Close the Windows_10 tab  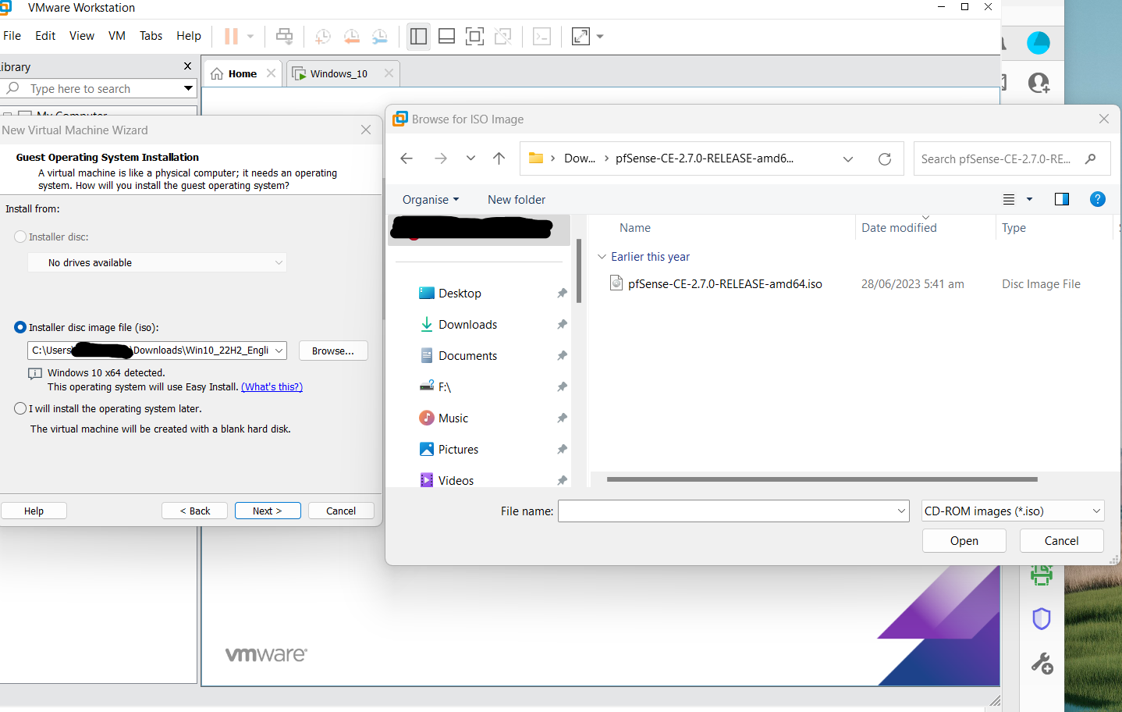click(x=389, y=73)
